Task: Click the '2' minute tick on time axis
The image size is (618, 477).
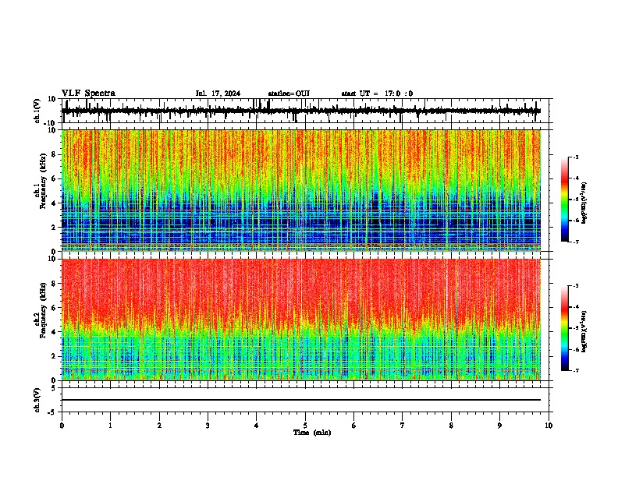Action: tap(159, 426)
